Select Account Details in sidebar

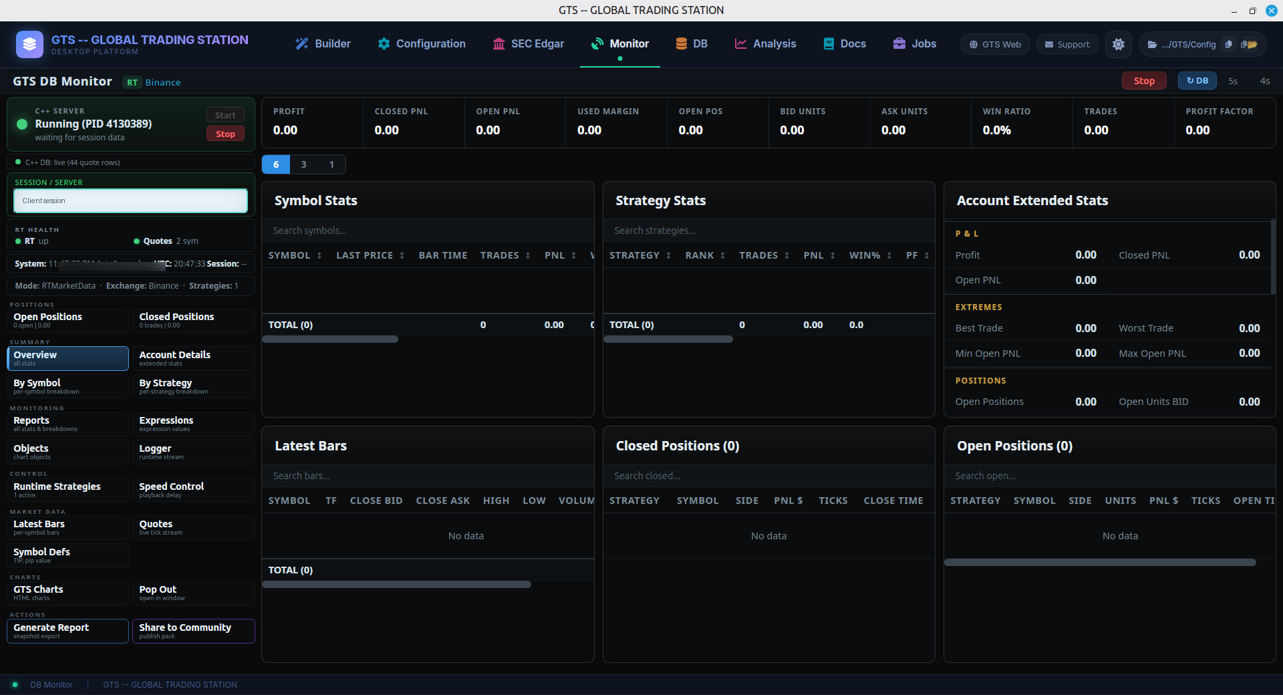coord(194,358)
